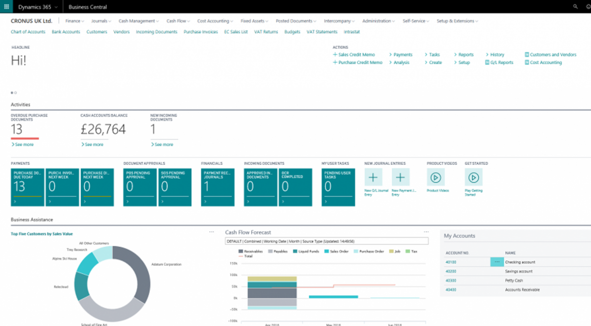Open Approved Incoming Documents tile
591x326 pixels.
(x=260, y=187)
